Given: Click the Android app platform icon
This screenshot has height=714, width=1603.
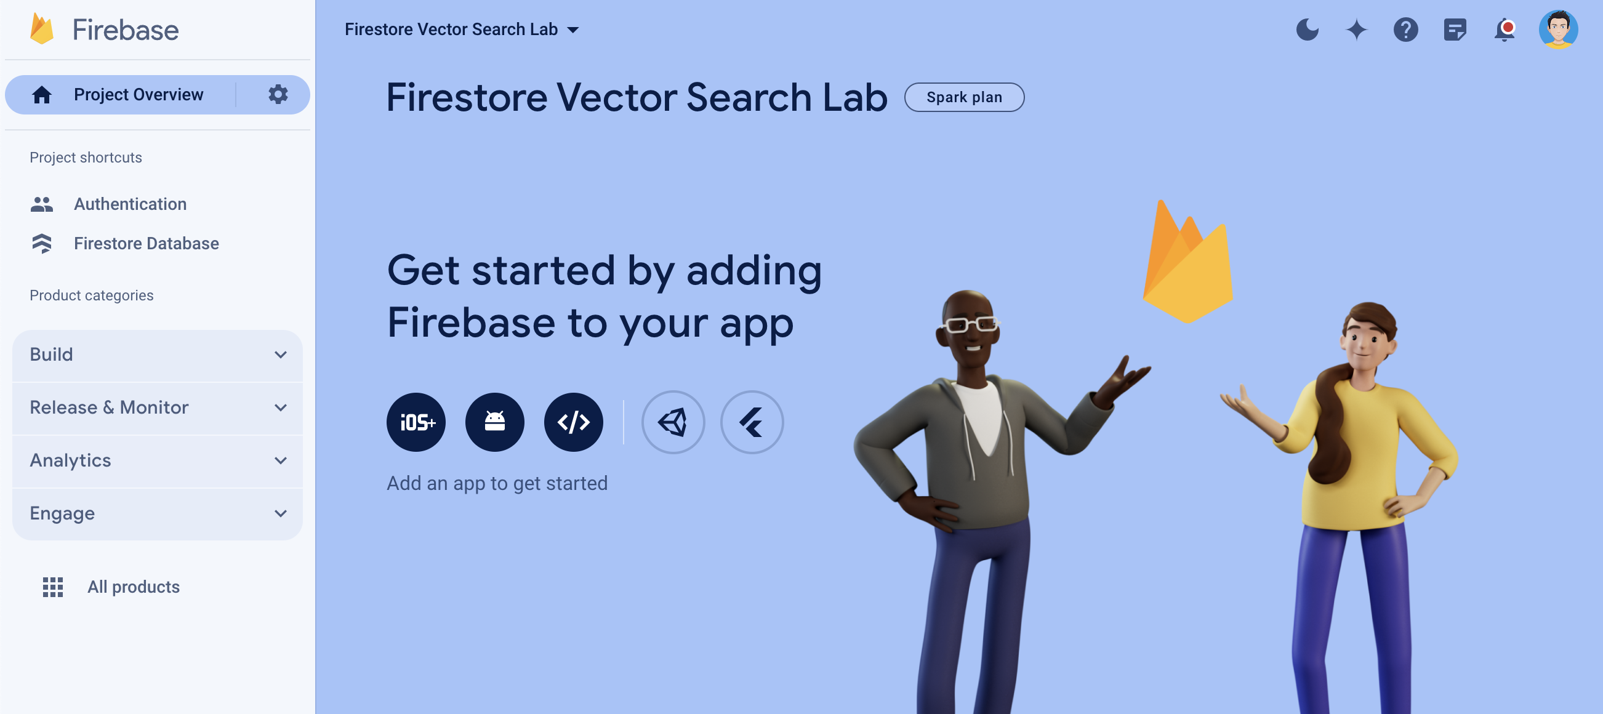Looking at the screenshot, I should pos(495,422).
